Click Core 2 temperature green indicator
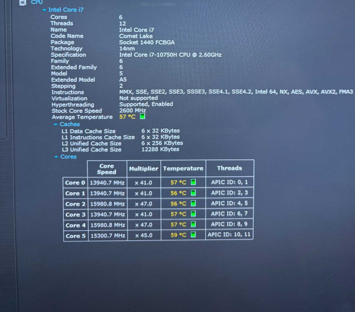 [x=193, y=203]
